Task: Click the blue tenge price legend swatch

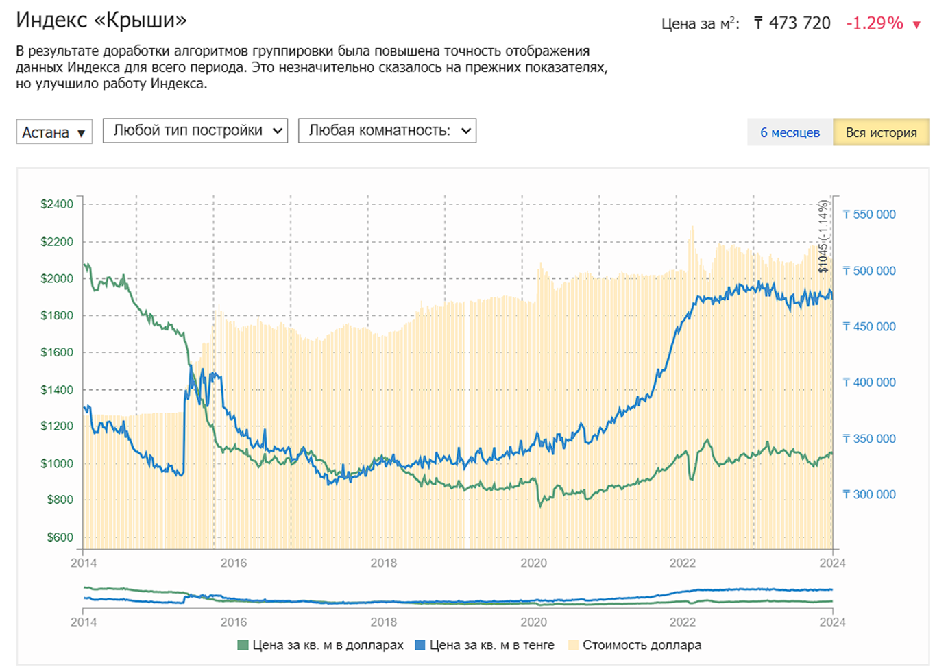Action: (420, 645)
